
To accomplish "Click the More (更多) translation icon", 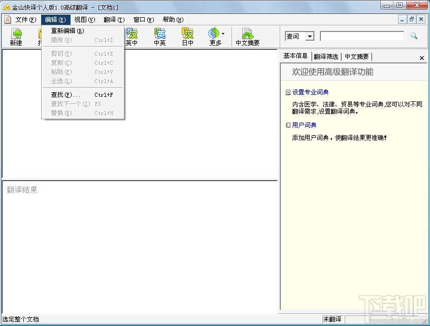I will (x=214, y=37).
